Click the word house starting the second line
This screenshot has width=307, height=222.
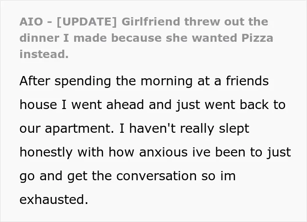coord(38,105)
